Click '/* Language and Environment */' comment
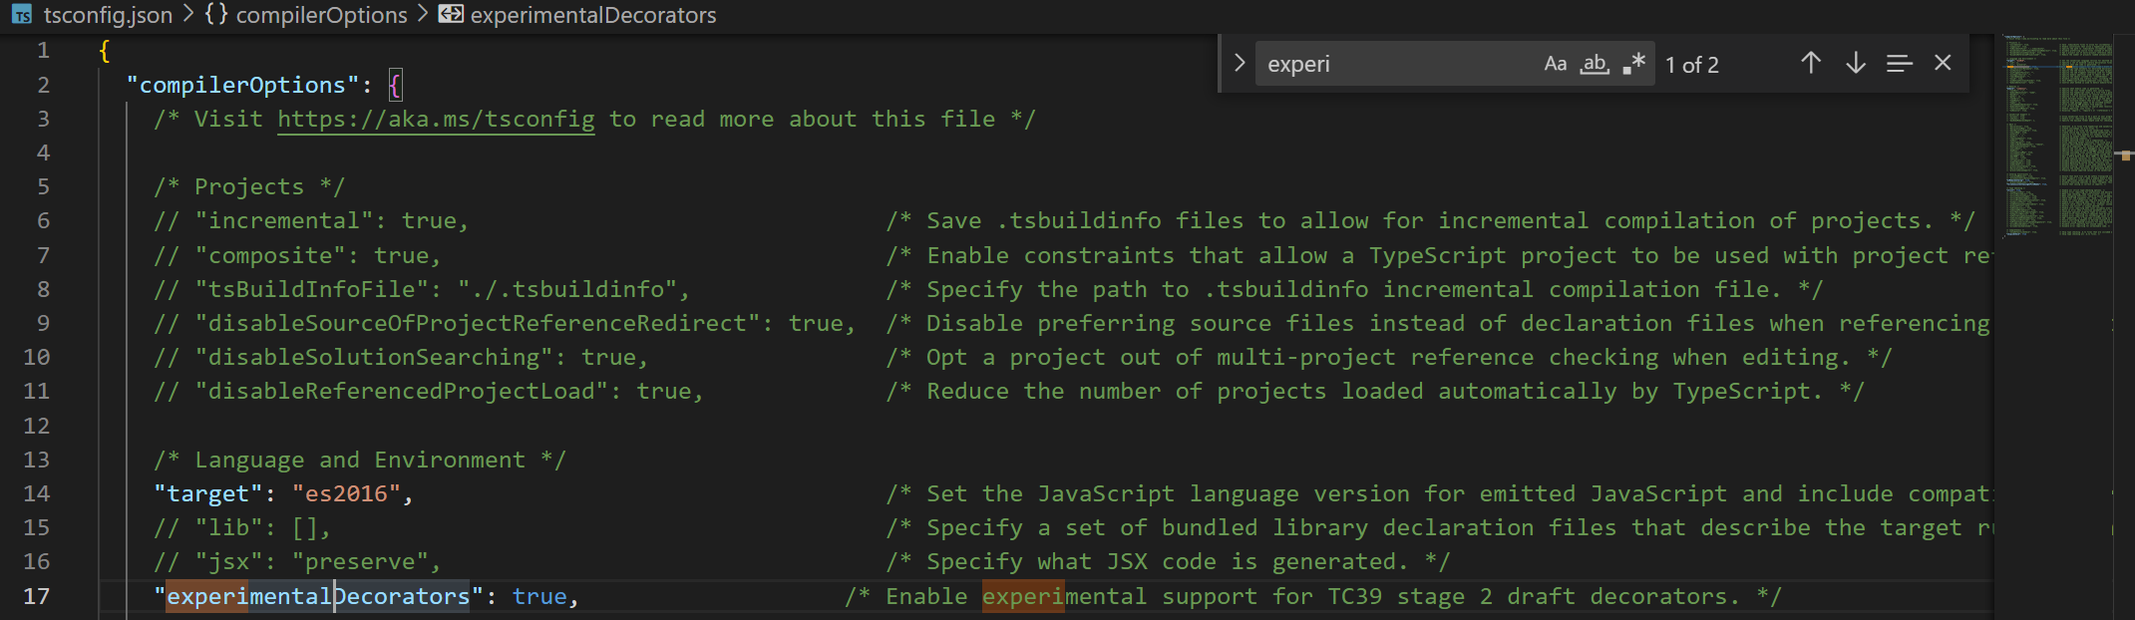Viewport: 2135px width, 620px height. [360, 460]
